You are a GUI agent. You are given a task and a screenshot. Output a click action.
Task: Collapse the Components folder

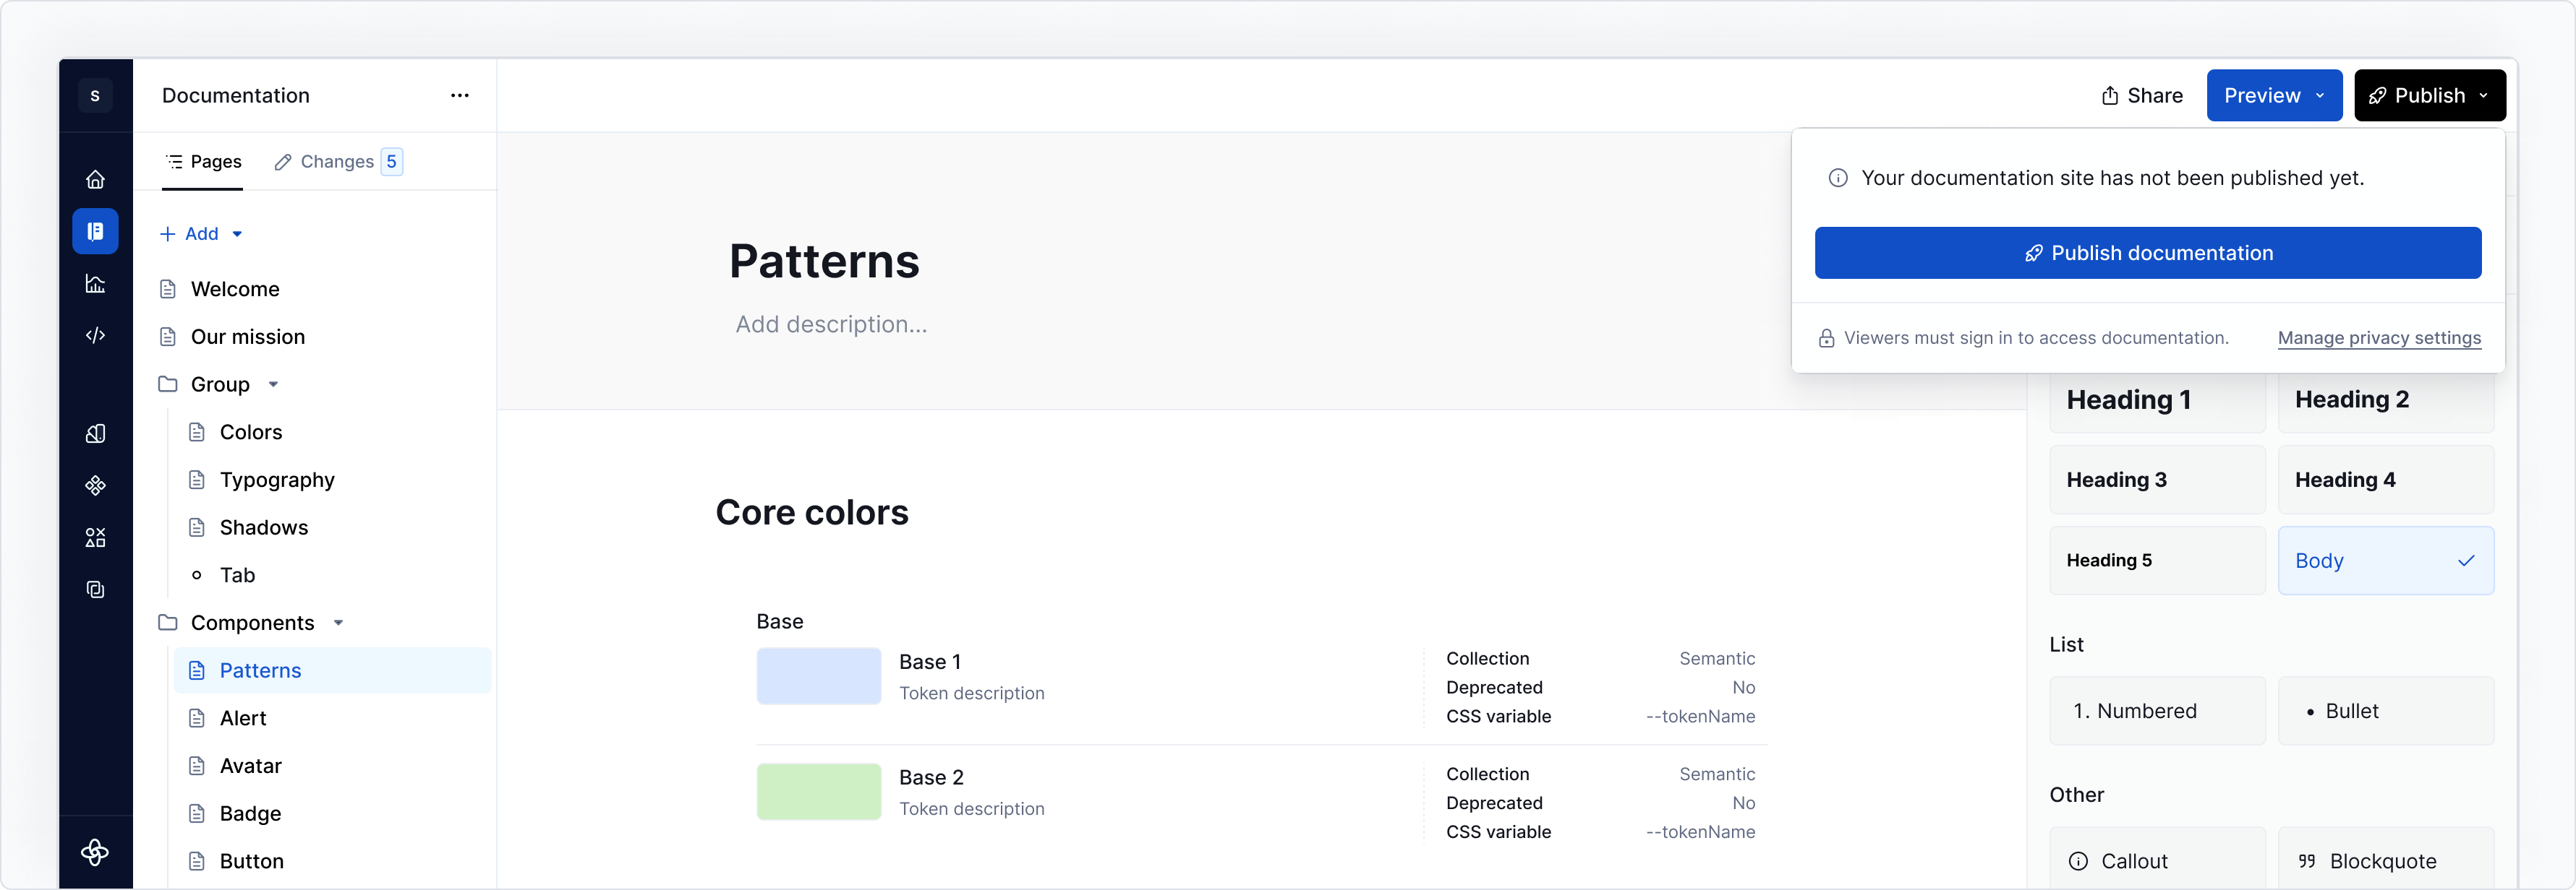(x=337, y=621)
